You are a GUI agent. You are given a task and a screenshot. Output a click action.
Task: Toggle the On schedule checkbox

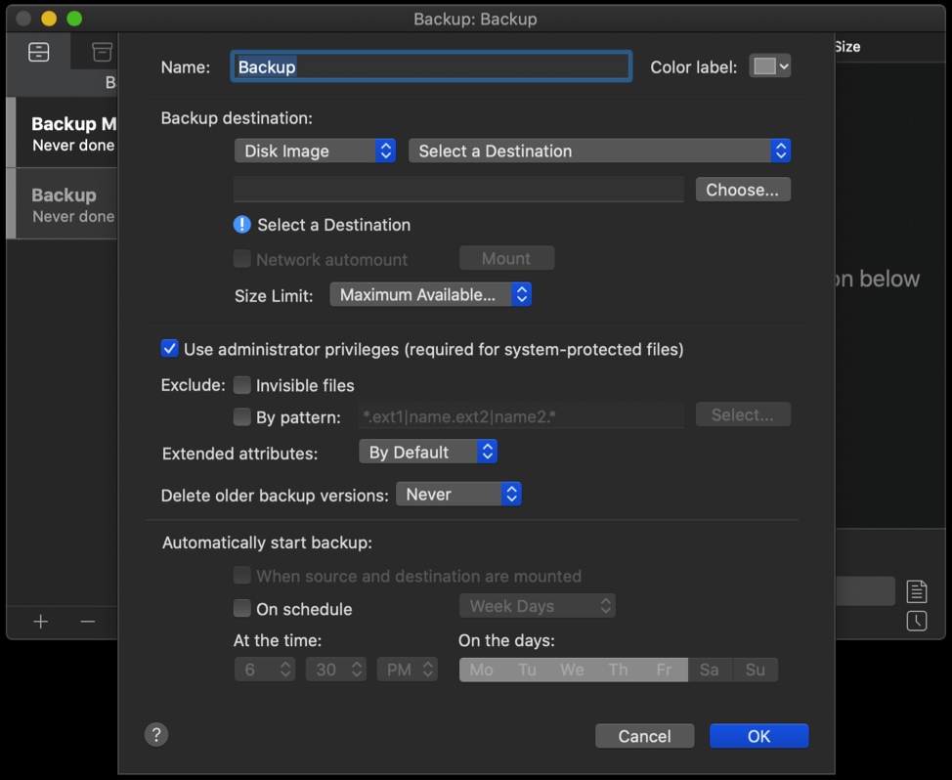[x=242, y=609]
